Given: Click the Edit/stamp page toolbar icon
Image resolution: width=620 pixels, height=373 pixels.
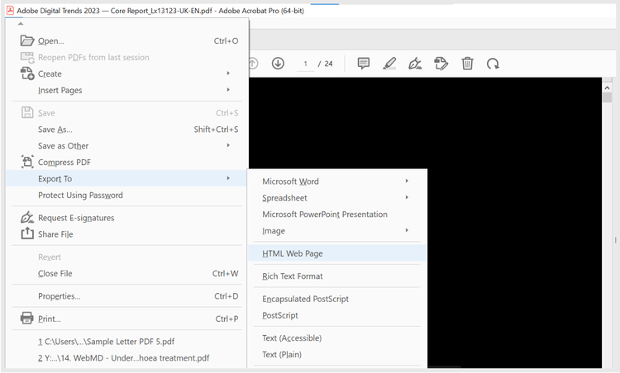Looking at the screenshot, I should [441, 64].
